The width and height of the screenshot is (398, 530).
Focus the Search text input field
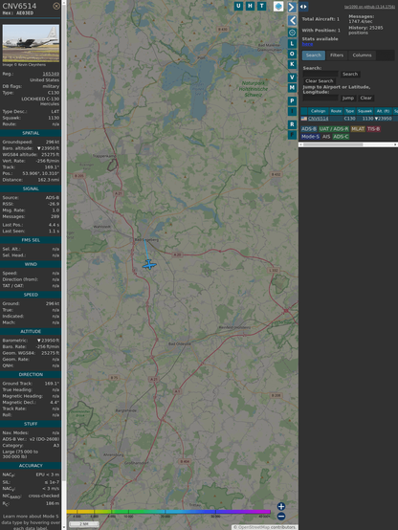(321, 74)
